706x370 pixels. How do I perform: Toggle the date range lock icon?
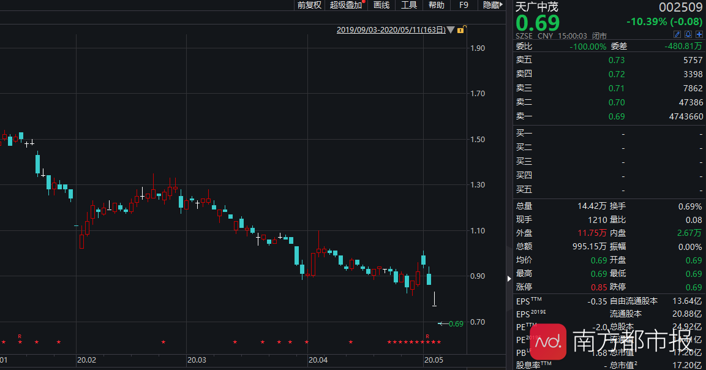460,29
